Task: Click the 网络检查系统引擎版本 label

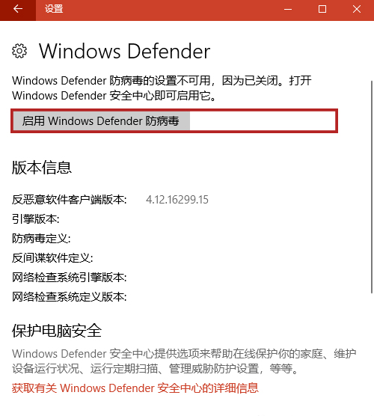Action: click(x=70, y=278)
